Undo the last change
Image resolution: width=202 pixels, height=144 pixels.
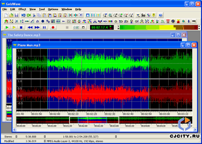[x=23, y=15]
